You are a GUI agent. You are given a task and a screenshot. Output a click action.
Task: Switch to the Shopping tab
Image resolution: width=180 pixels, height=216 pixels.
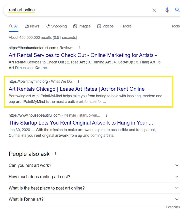point(56,26)
